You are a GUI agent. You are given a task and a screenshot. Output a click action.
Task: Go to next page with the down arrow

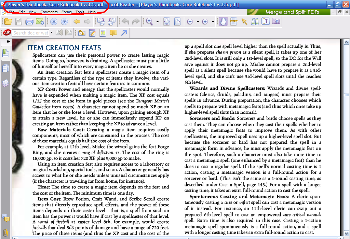coord(64,22)
